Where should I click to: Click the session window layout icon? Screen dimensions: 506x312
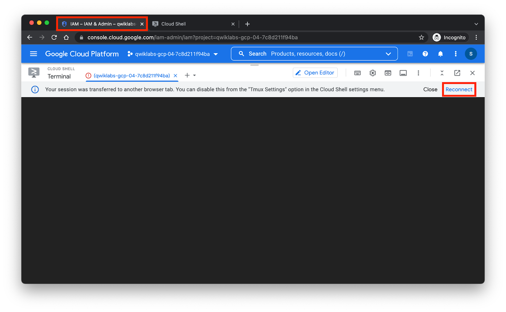[x=403, y=73]
